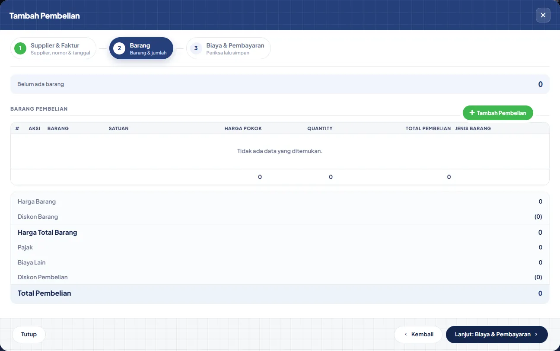Image resolution: width=560 pixels, height=351 pixels.
Task: Click the TOTAL PEMBELIAN column header
Action: point(428,128)
